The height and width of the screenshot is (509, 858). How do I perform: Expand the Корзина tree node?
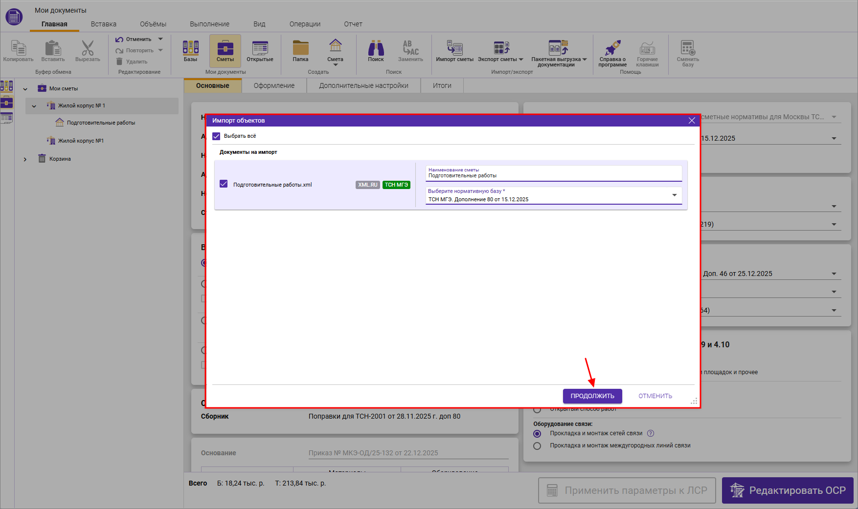point(25,159)
